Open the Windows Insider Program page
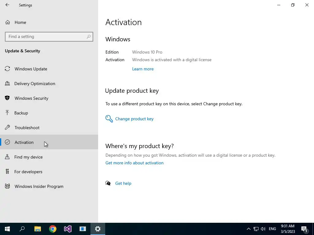This screenshot has height=235, width=314. tap(49, 186)
